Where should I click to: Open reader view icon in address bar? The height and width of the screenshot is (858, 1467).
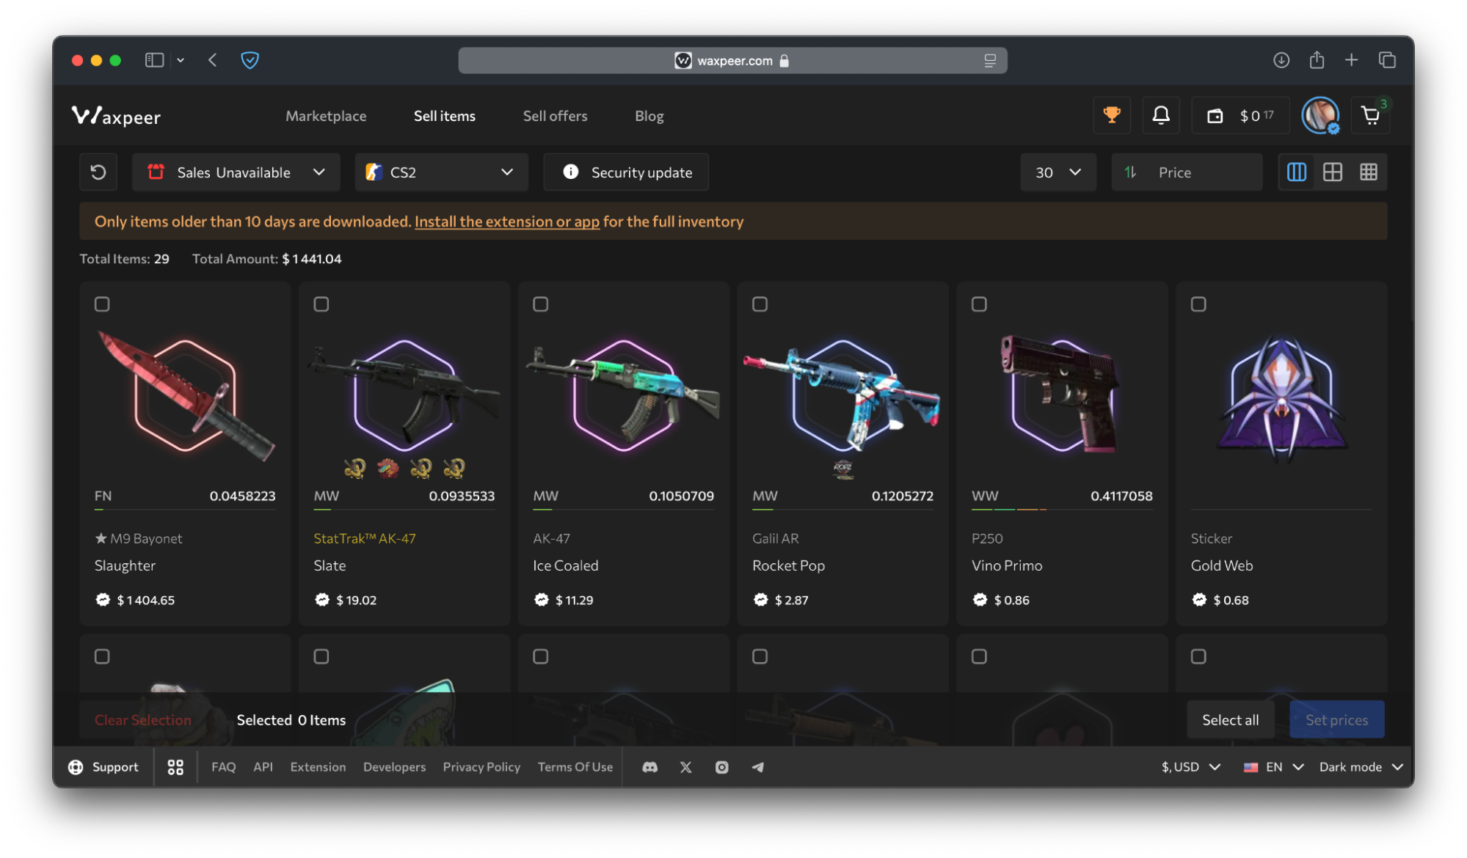[x=990, y=61]
